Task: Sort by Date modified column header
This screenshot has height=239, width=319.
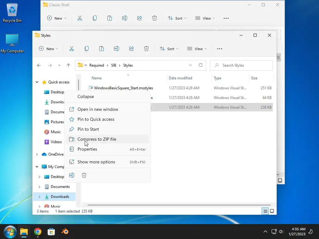Action: pos(180,78)
